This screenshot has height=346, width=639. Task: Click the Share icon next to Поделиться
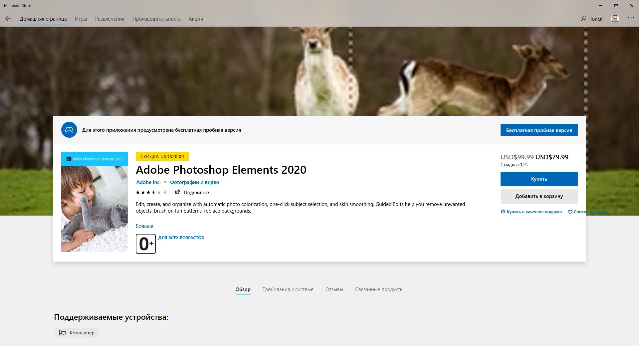pyautogui.click(x=178, y=192)
